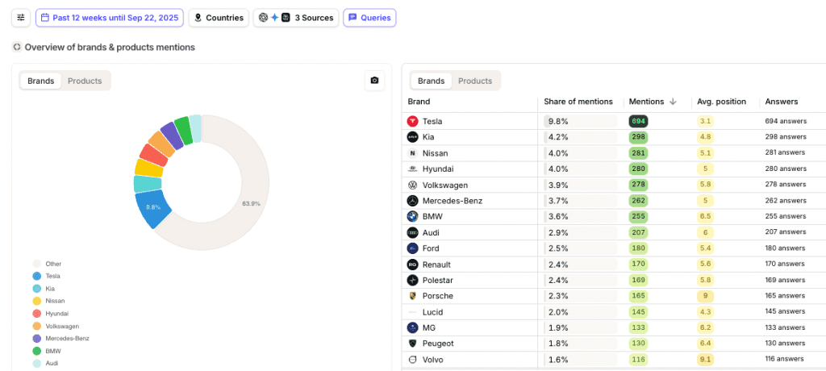The height and width of the screenshot is (371, 826).
Task: Click the Nissan logo icon in table
Action: [x=412, y=153]
